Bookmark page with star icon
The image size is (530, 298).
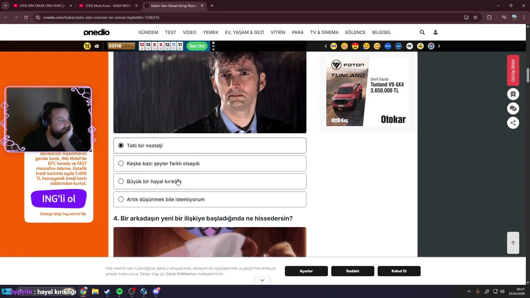click(x=475, y=17)
